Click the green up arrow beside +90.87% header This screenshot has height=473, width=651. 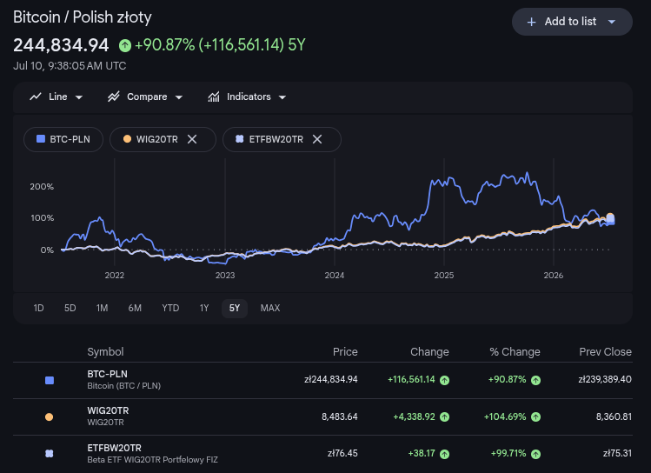click(x=125, y=45)
